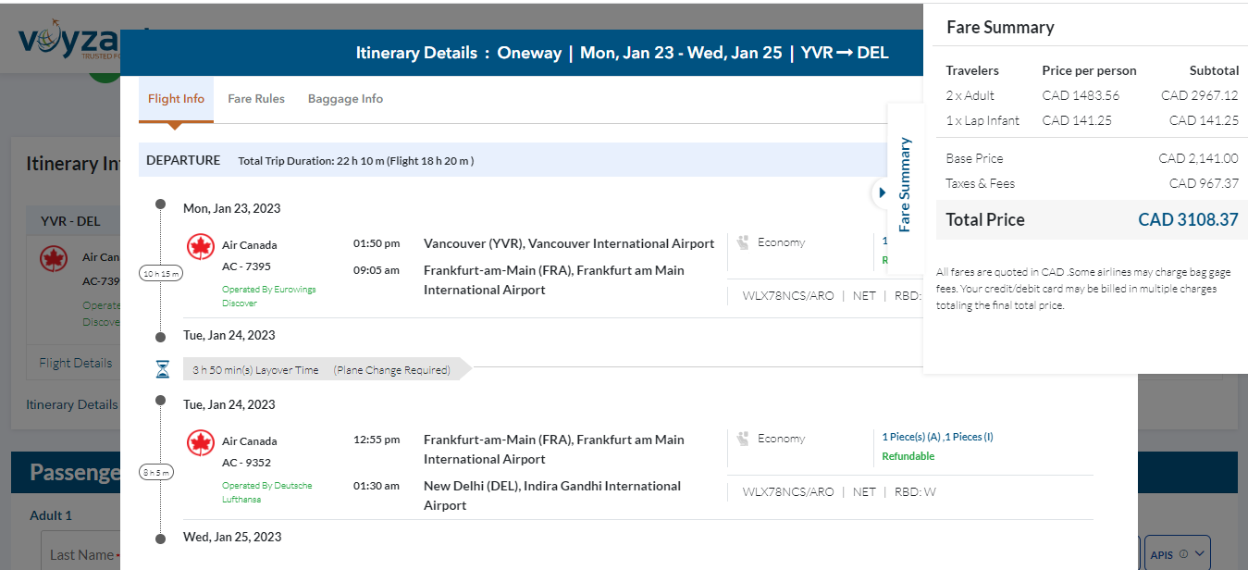This screenshot has height=570, width=1248.
Task: Switch to the Baggage Info tab
Action: coord(345,99)
